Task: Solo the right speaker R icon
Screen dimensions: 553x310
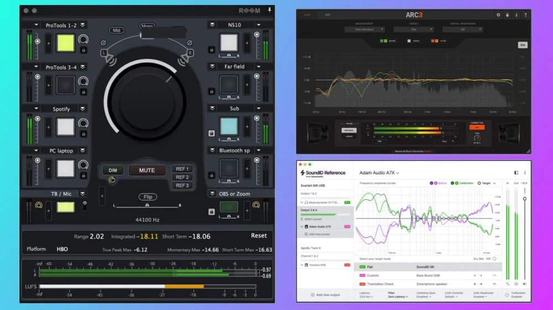Action: tap(190, 53)
